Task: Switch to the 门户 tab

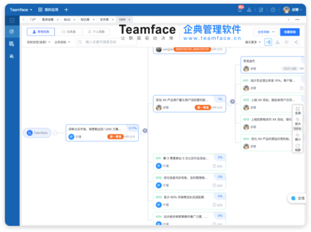Action: [33, 20]
